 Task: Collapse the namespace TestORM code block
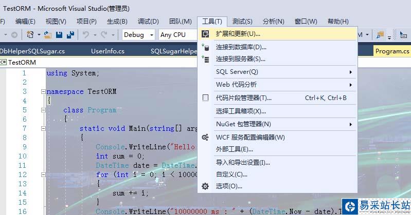click(43, 91)
